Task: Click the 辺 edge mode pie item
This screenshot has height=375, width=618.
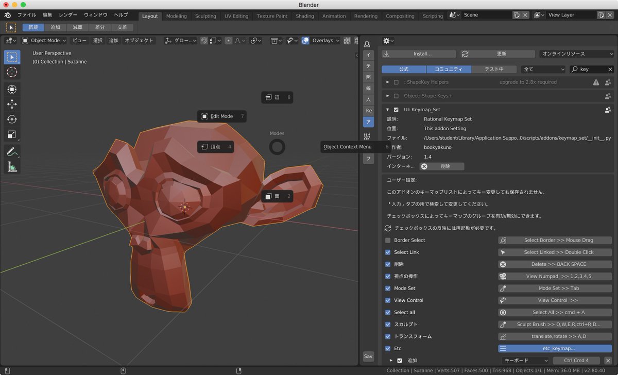Action: [278, 97]
